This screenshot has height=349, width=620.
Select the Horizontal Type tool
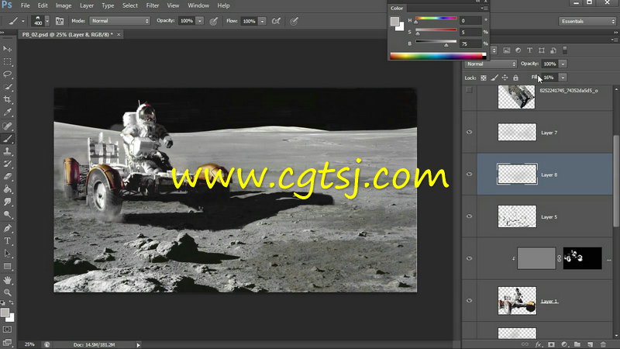8,240
